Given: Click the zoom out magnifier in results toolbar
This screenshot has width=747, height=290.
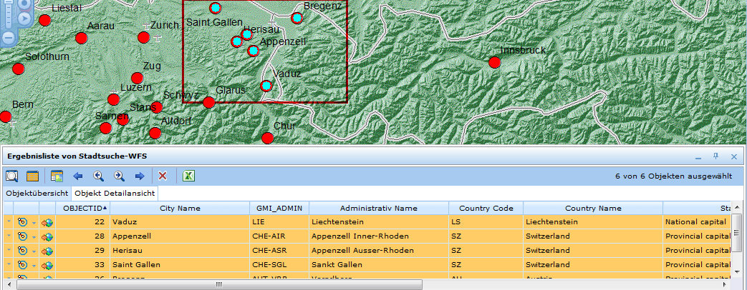Looking at the screenshot, I should [99, 176].
